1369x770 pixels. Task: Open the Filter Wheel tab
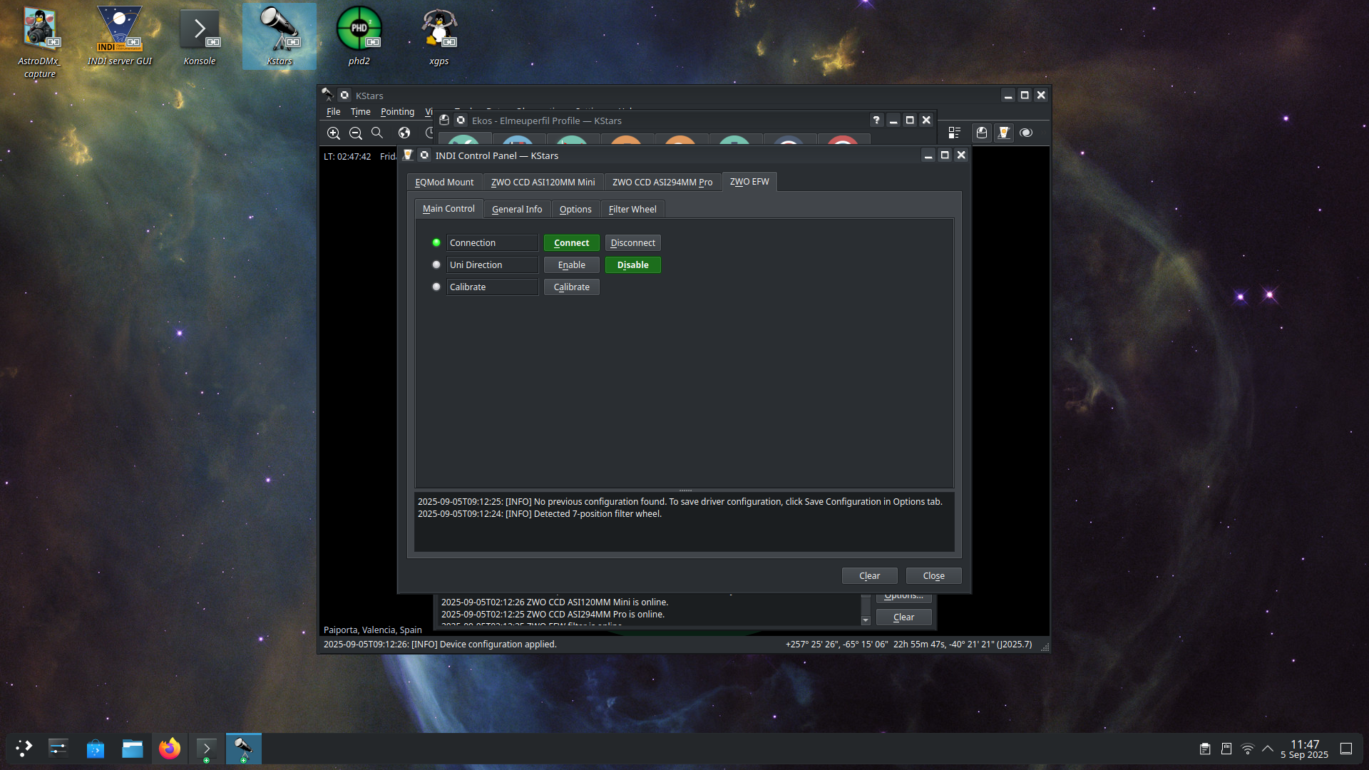click(x=632, y=210)
